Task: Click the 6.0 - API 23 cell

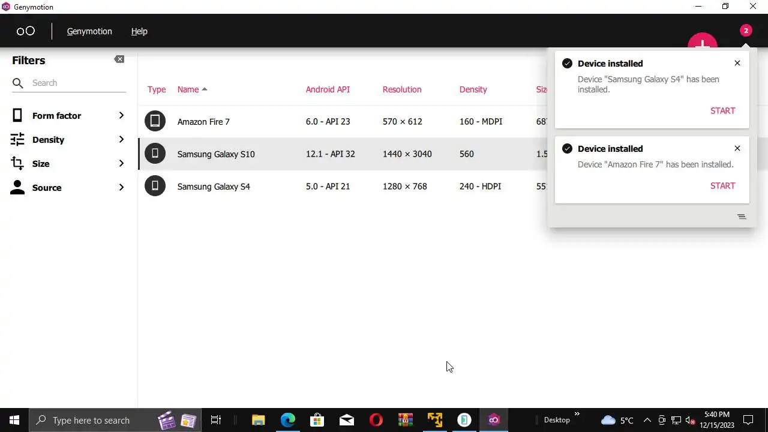Action: coord(328,122)
